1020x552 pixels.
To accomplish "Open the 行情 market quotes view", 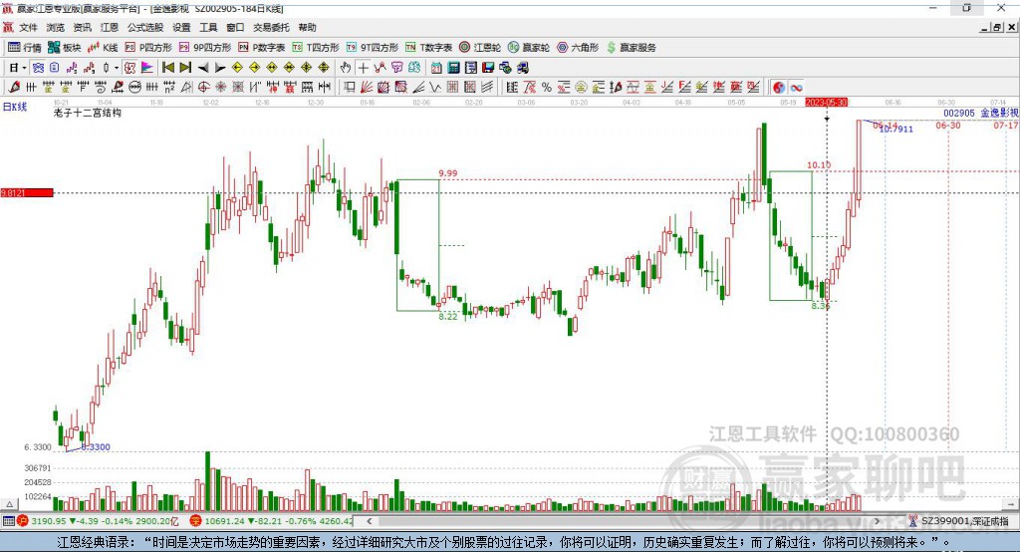I will [24, 48].
